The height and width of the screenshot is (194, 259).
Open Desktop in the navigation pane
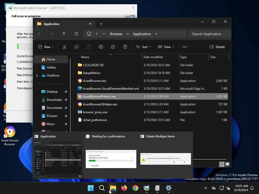pos(52,92)
